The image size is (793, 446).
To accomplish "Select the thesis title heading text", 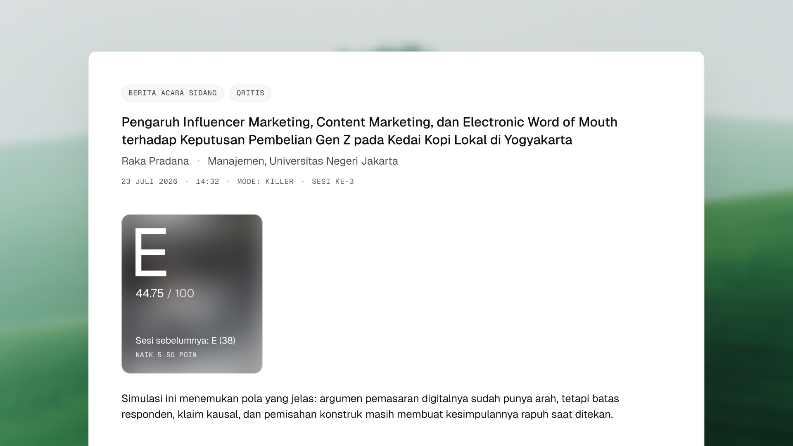I will coord(369,131).
